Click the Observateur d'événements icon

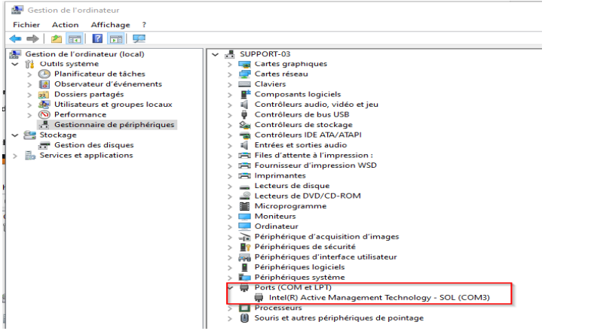45,84
